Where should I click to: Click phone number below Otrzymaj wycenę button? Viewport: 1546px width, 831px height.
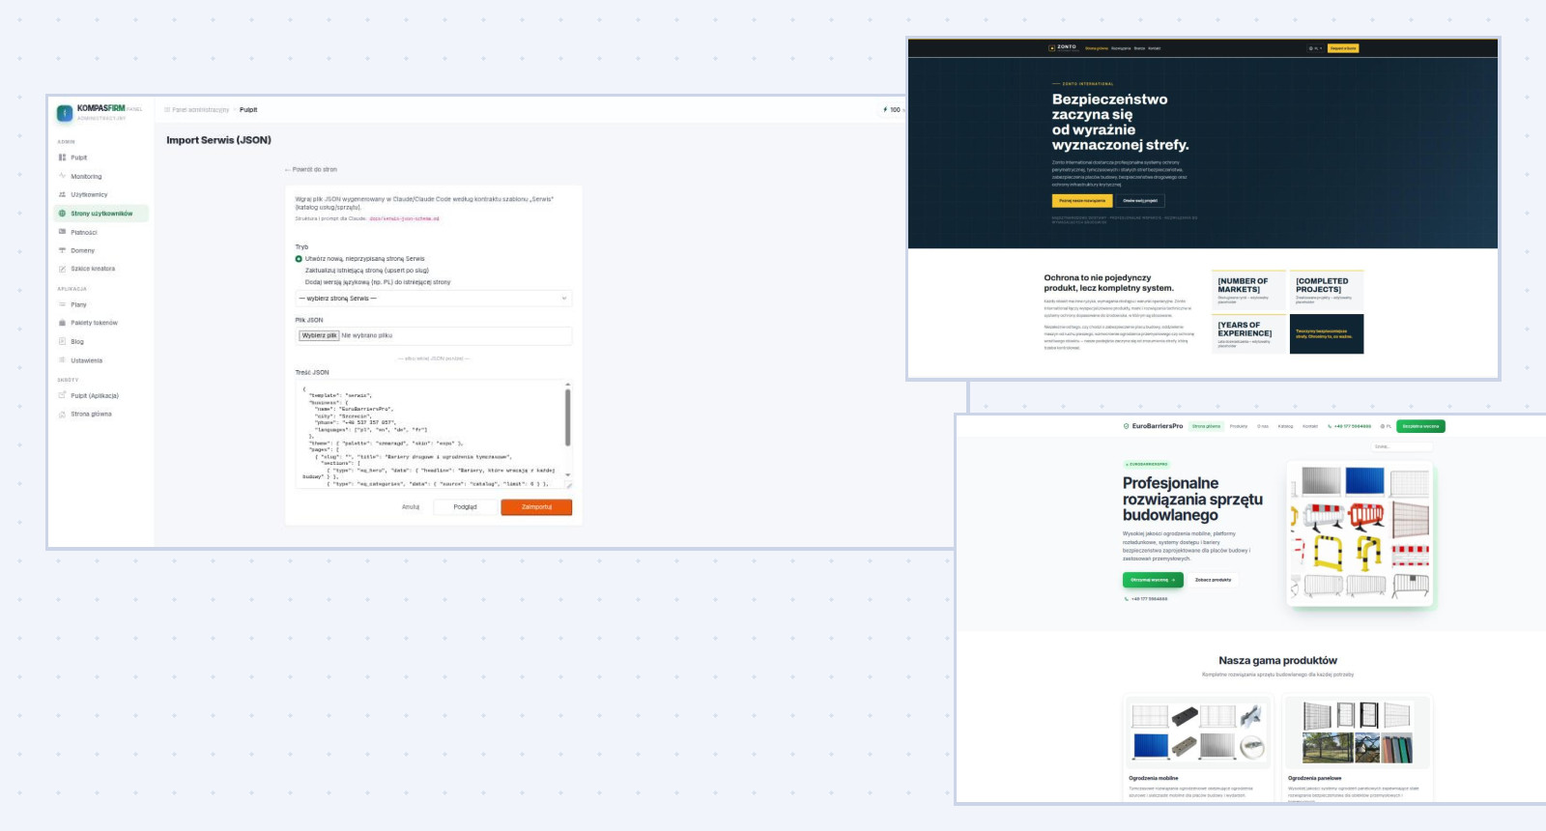[x=1149, y=599]
